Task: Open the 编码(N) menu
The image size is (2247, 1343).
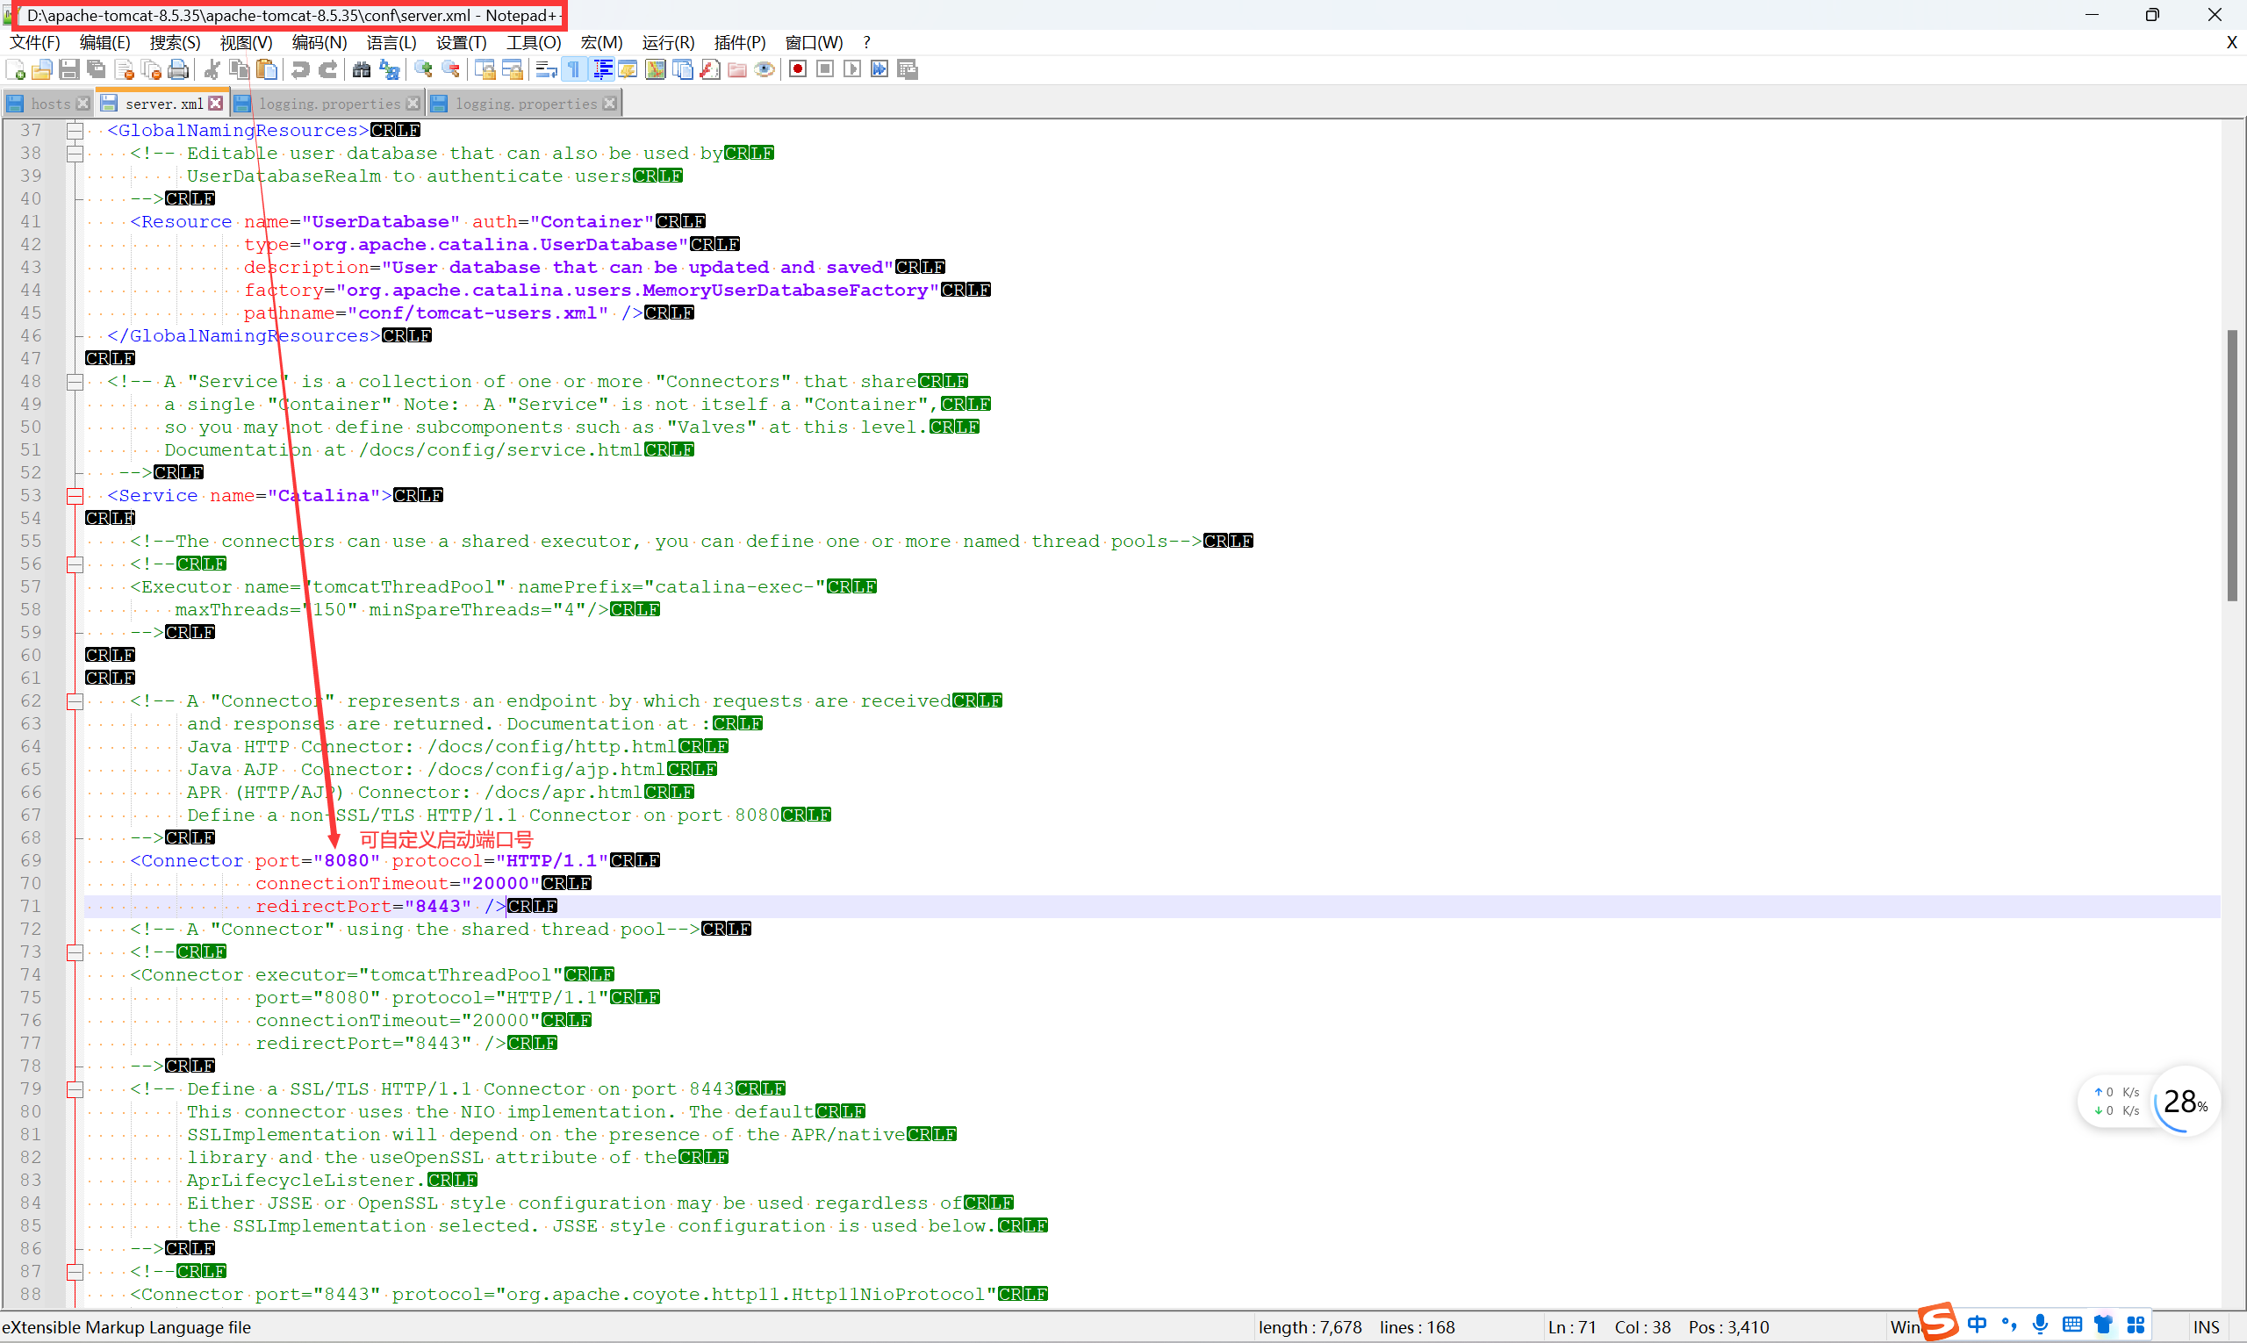Action: click(319, 42)
